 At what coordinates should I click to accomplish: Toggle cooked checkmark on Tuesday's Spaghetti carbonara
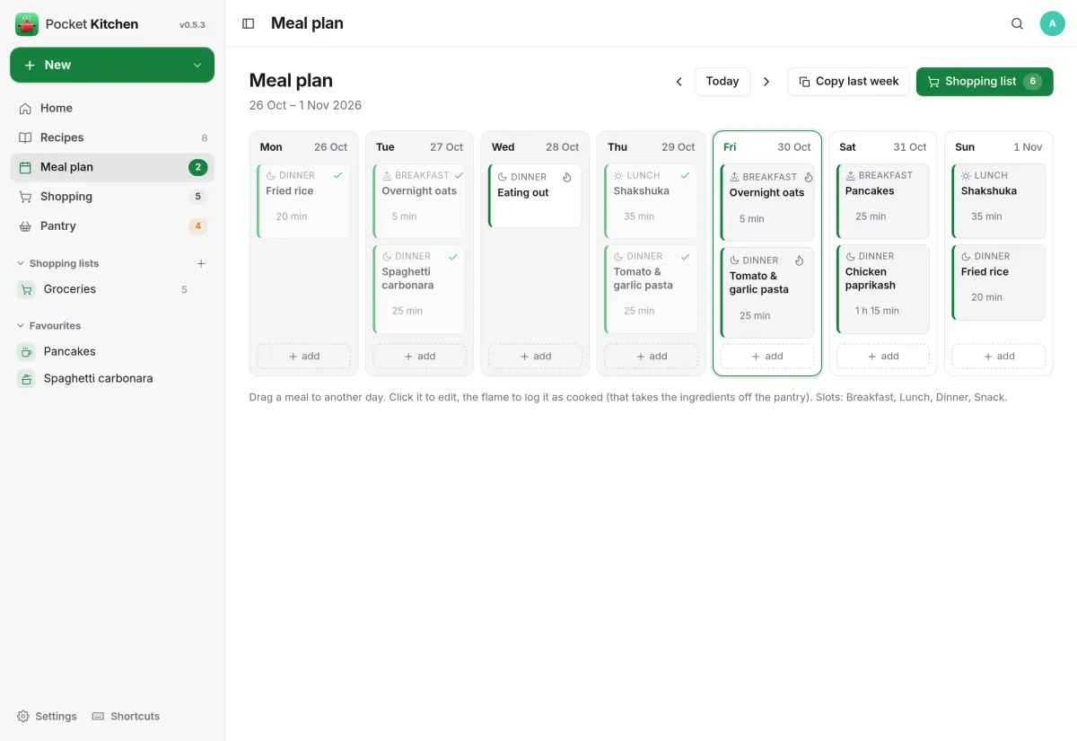point(453,256)
